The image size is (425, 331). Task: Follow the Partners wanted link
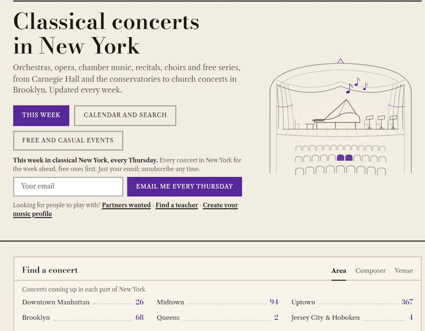pos(126,205)
